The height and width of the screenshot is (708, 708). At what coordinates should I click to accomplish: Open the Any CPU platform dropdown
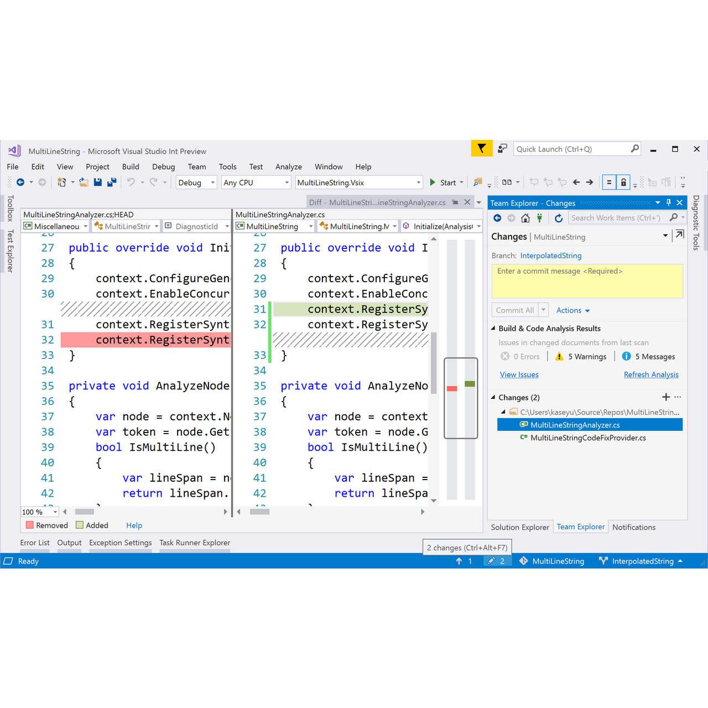[x=256, y=182]
